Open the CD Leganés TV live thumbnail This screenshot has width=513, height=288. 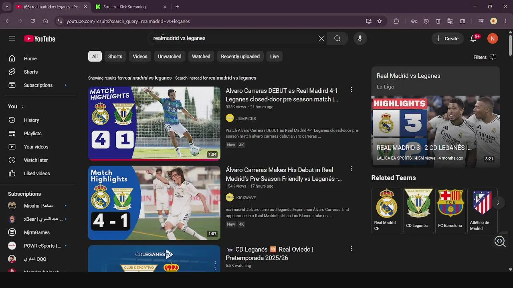154,259
